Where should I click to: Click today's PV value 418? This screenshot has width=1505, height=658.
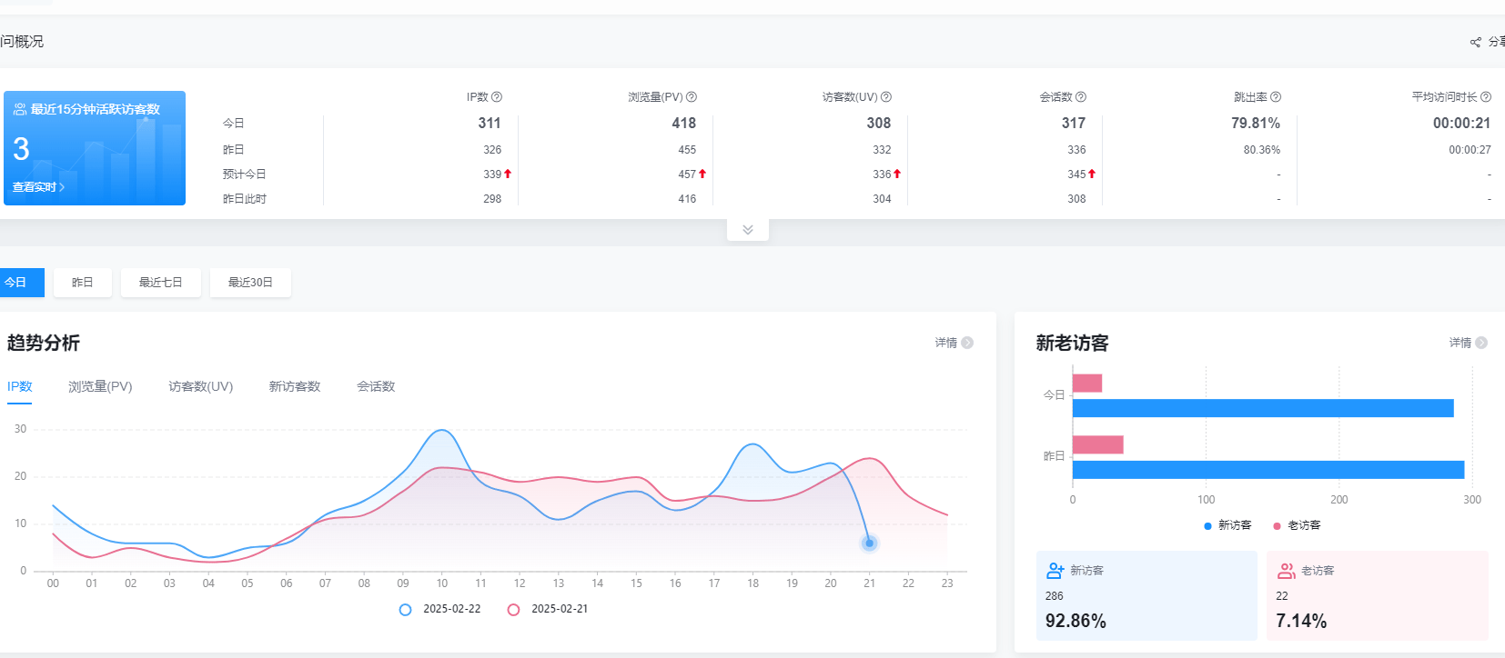tap(684, 124)
